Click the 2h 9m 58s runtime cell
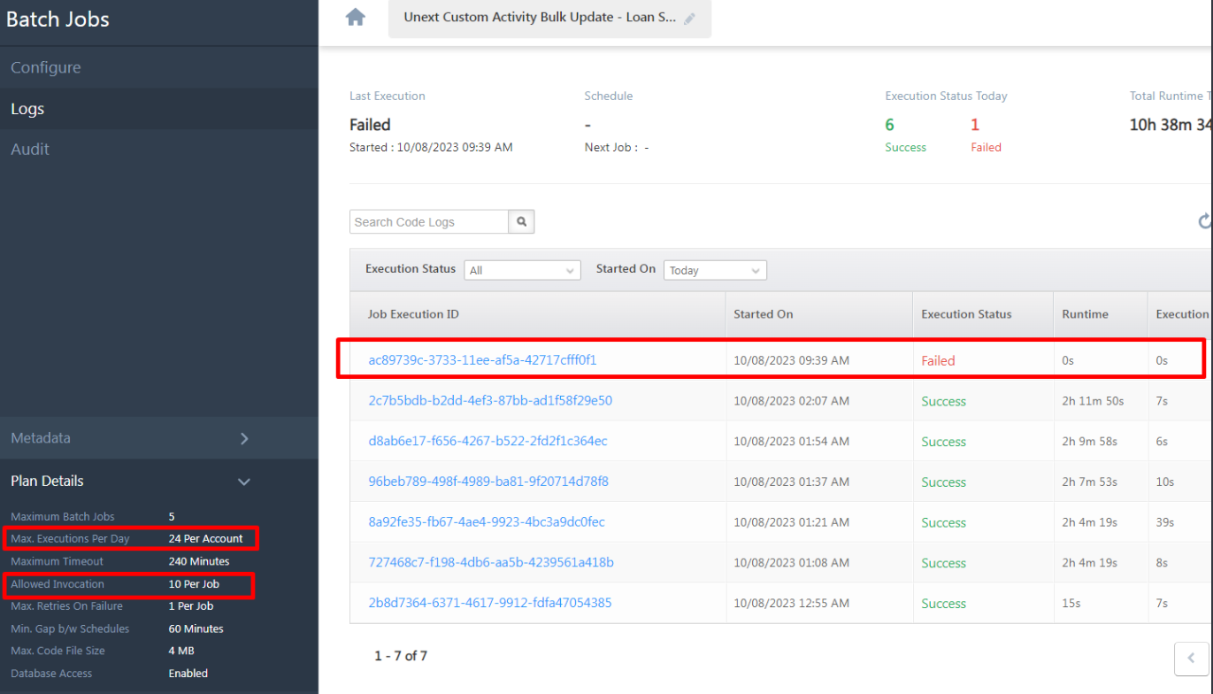This screenshot has height=694, width=1213. (x=1090, y=442)
